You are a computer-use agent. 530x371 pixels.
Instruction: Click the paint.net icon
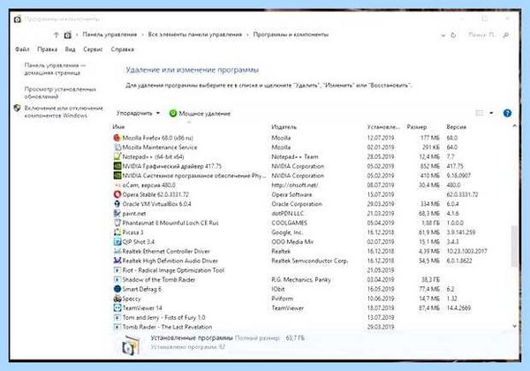(x=117, y=214)
